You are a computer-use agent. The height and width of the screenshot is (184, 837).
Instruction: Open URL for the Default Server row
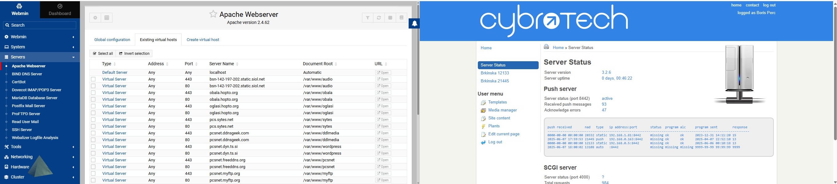pyautogui.click(x=383, y=73)
